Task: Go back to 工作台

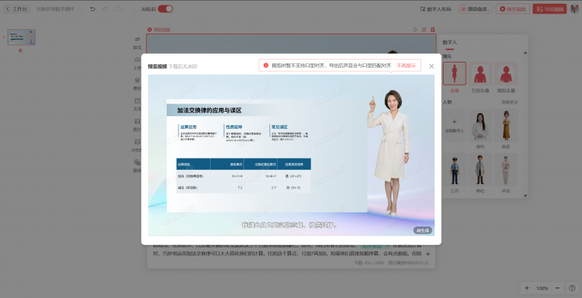Action: pos(16,9)
